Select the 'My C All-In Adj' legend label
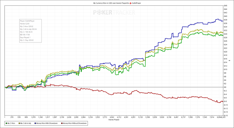234x128 pixels. (25, 123)
